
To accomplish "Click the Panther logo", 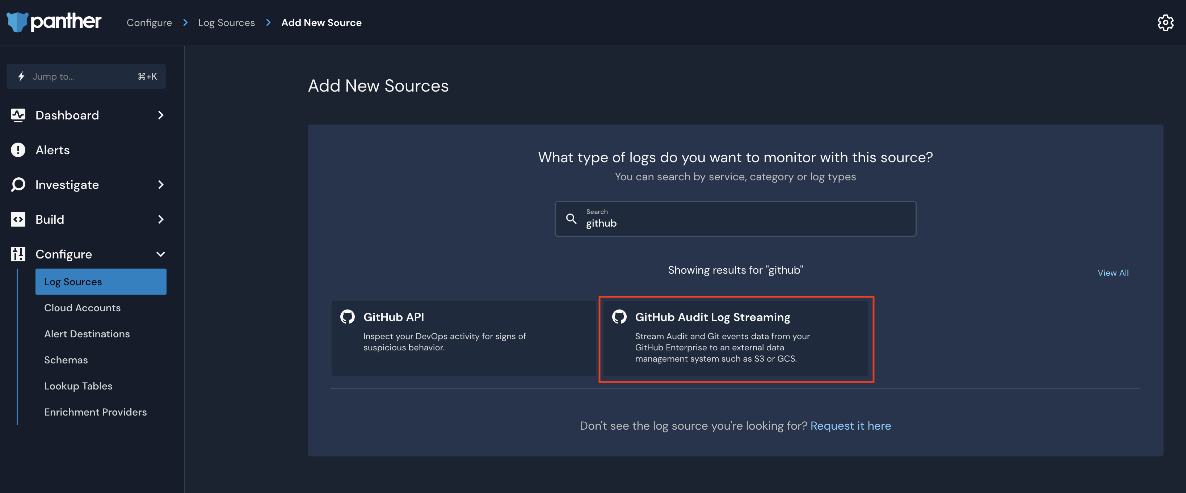I will pos(54,22).
